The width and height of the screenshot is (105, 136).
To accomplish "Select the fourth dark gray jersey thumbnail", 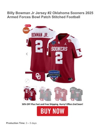I will pyautogui.click(x=76, y=93).
